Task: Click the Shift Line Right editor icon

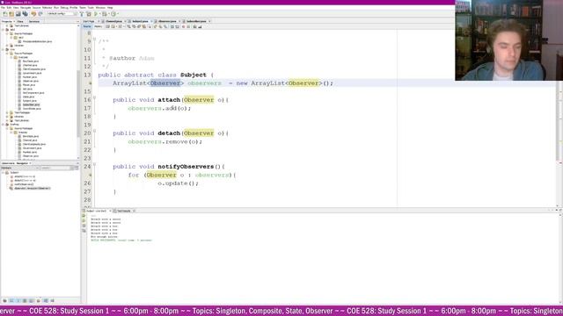Action: (x=177, y=26)
